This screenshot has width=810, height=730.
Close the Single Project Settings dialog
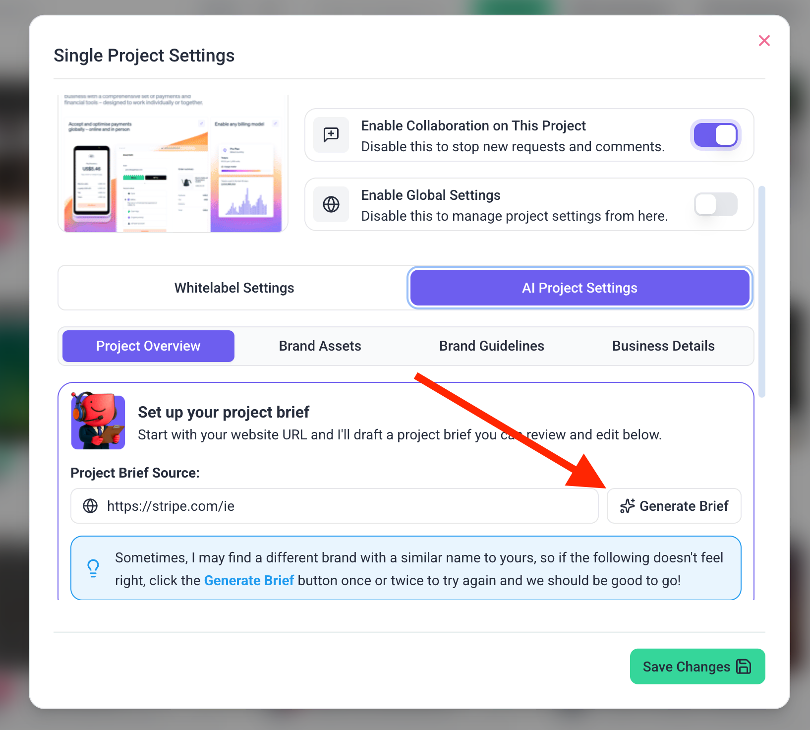tap(764, 41)
